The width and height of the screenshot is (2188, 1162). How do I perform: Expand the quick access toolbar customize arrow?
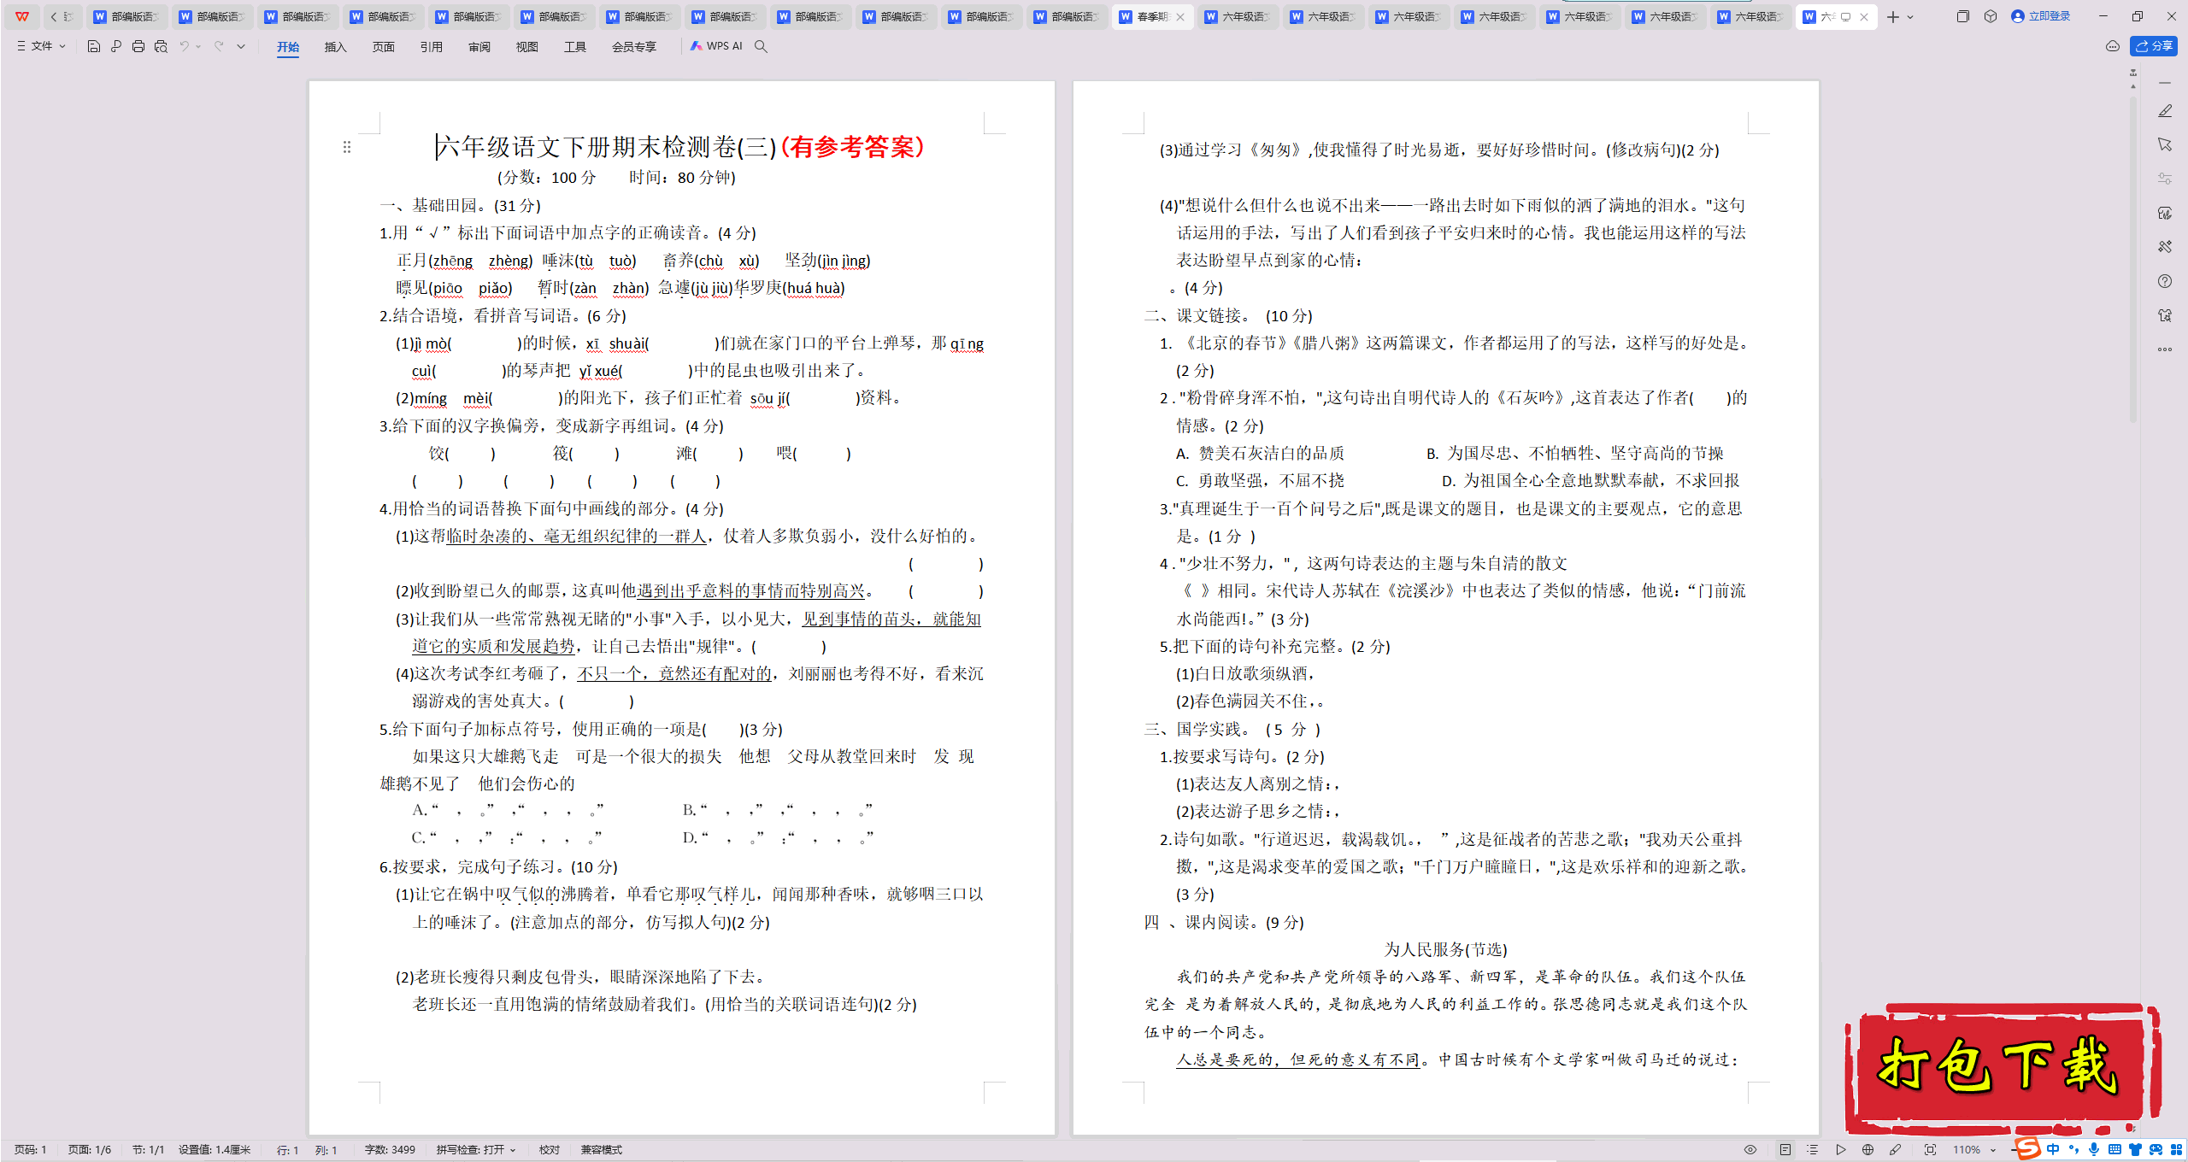pos(241,46)
